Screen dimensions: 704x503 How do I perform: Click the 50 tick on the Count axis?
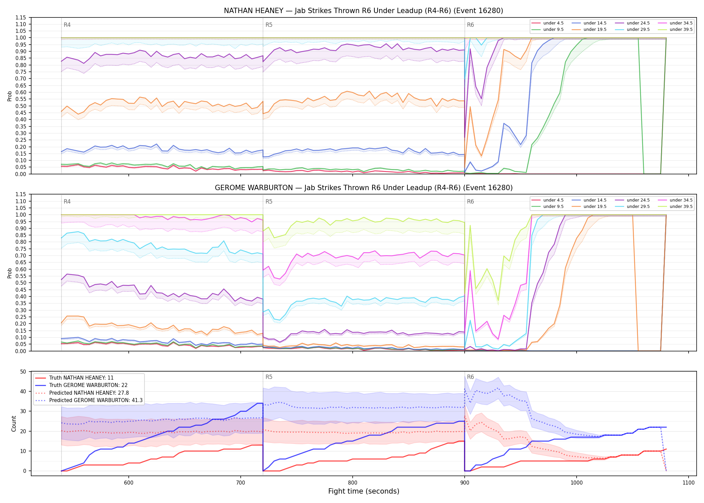click(23, 372)
